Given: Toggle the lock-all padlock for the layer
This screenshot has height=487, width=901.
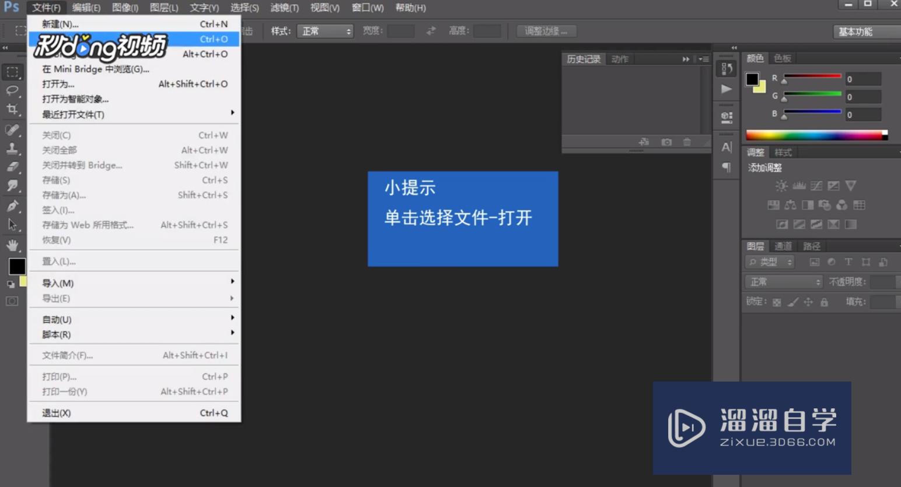Looking at the screenshot, I should (824, 302).
